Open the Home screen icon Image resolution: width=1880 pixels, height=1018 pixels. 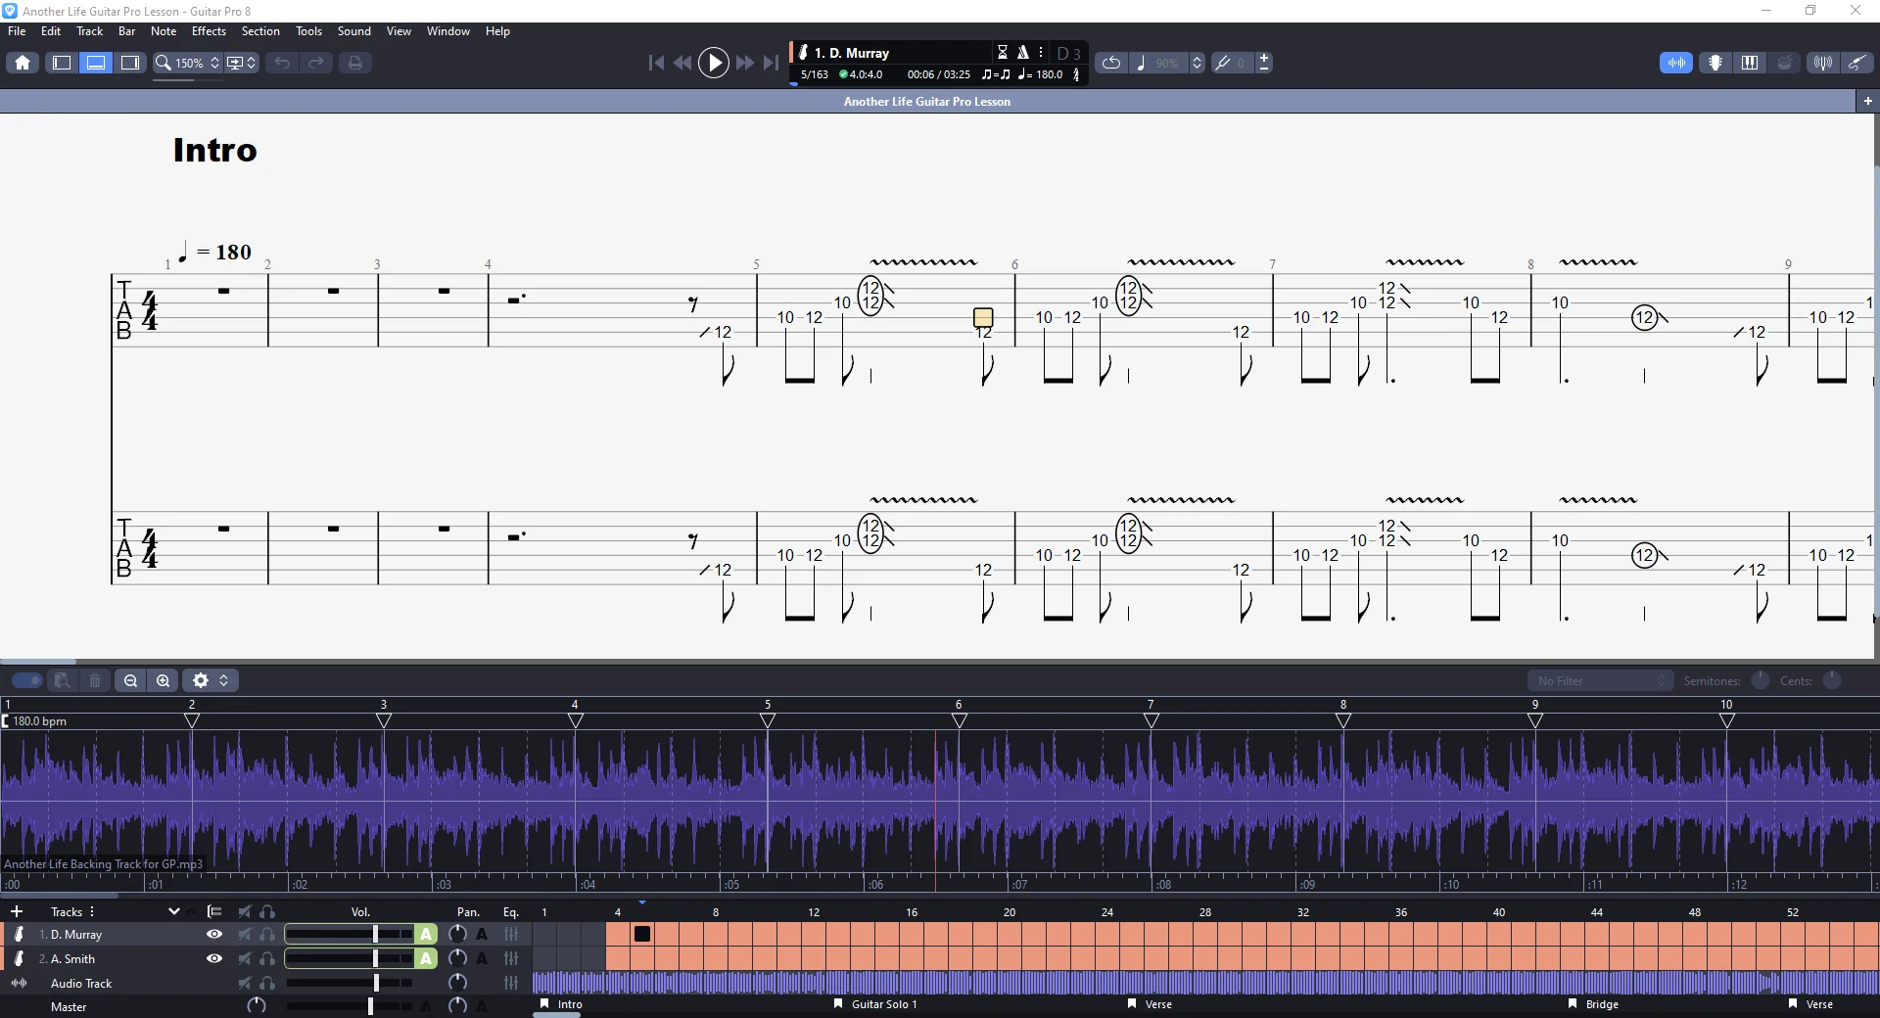(23, 63)
